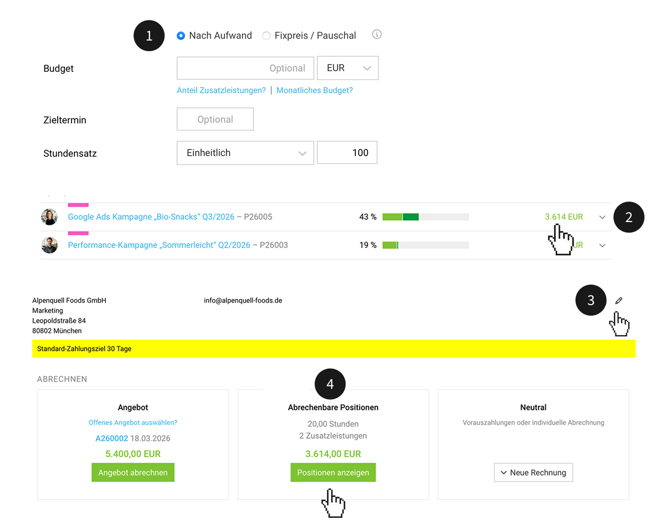Click the info icon beside Fixpreis / Pauschal
The height and width of the screenshot is (532, 668).
pos(377,34)
